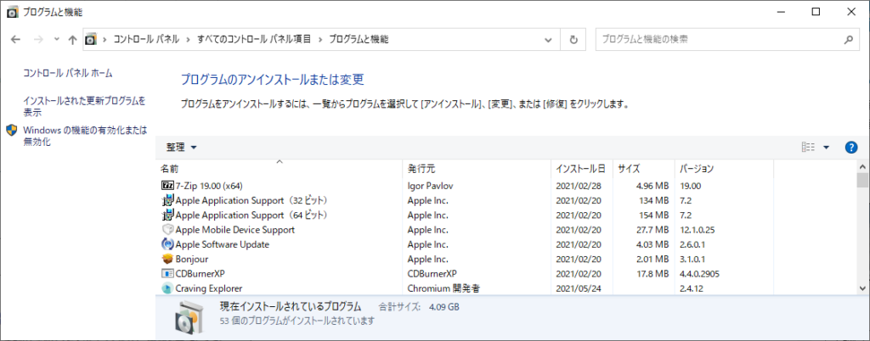Click size value 154 MB
The width and height of the screenshot is (870, 341).
[655, 215]
